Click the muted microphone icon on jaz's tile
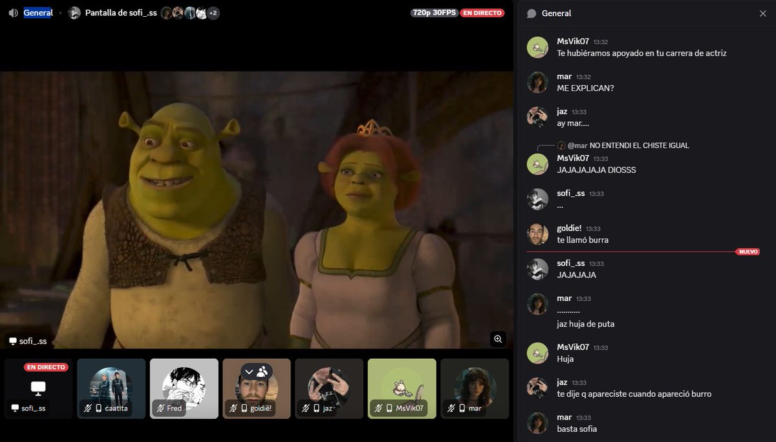 tap(306, 408)
